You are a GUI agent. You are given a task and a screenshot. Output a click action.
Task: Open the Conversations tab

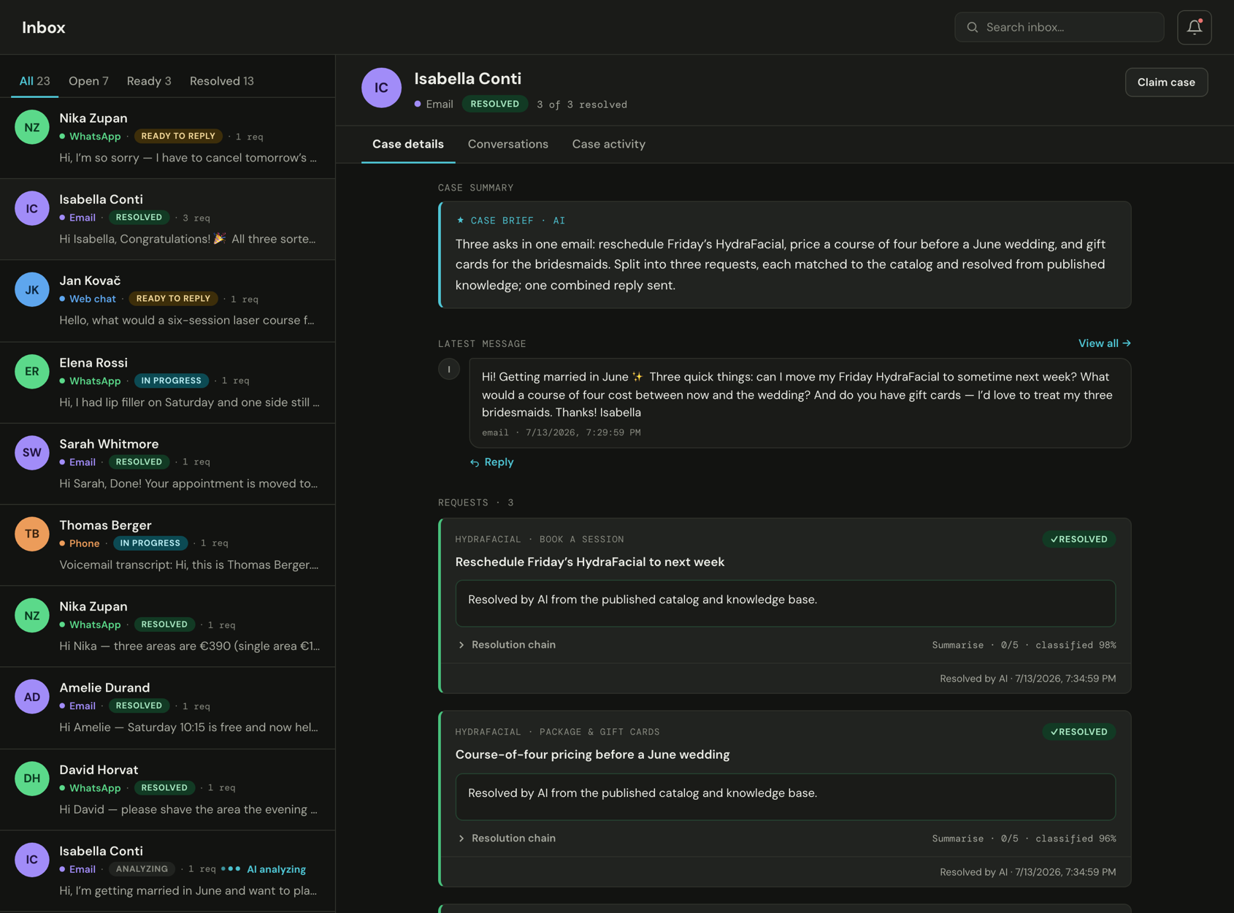pos(508,144)
